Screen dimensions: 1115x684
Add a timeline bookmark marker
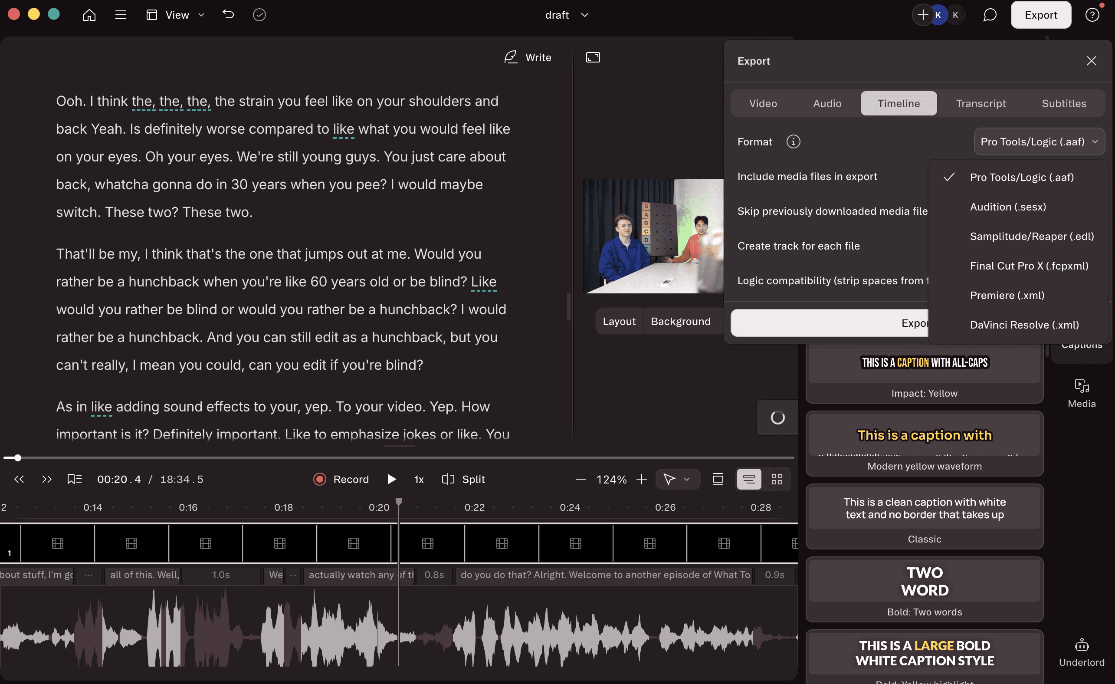tap(74, 479)
